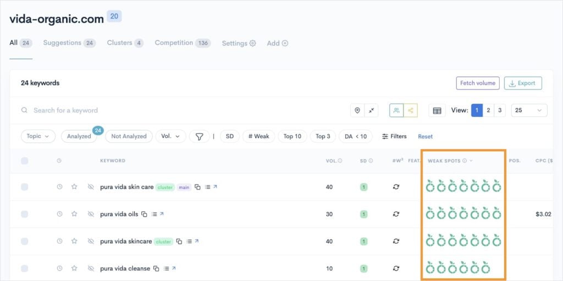563x281 pixels.
Task: Apply the Top 10 filter pill
Action: (x=292, y=136)
